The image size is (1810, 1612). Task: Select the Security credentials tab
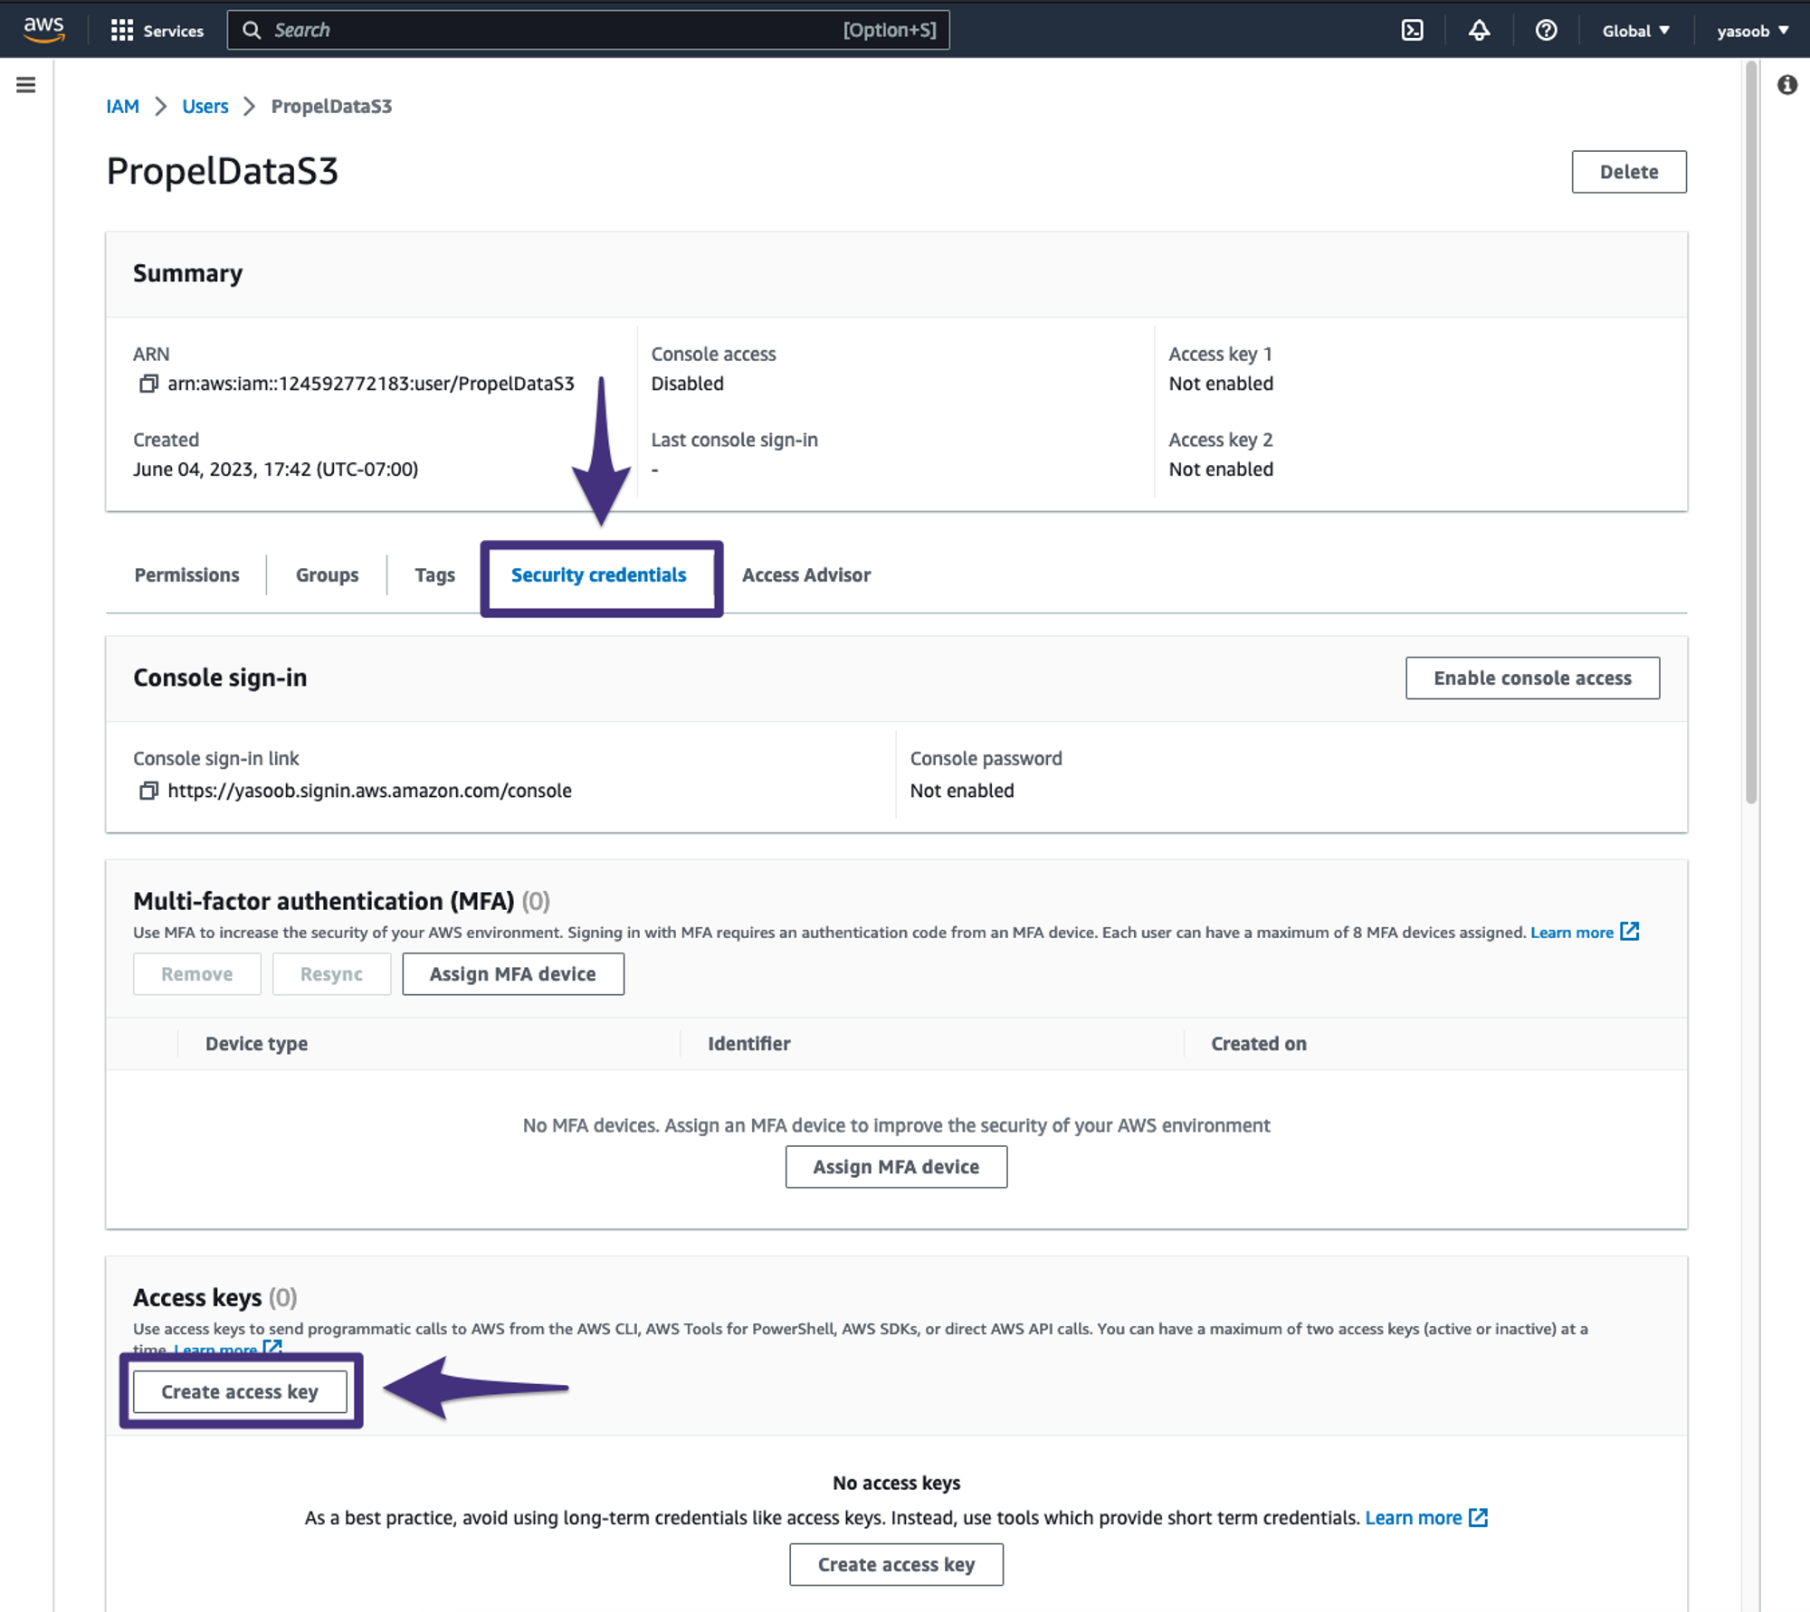599,575
